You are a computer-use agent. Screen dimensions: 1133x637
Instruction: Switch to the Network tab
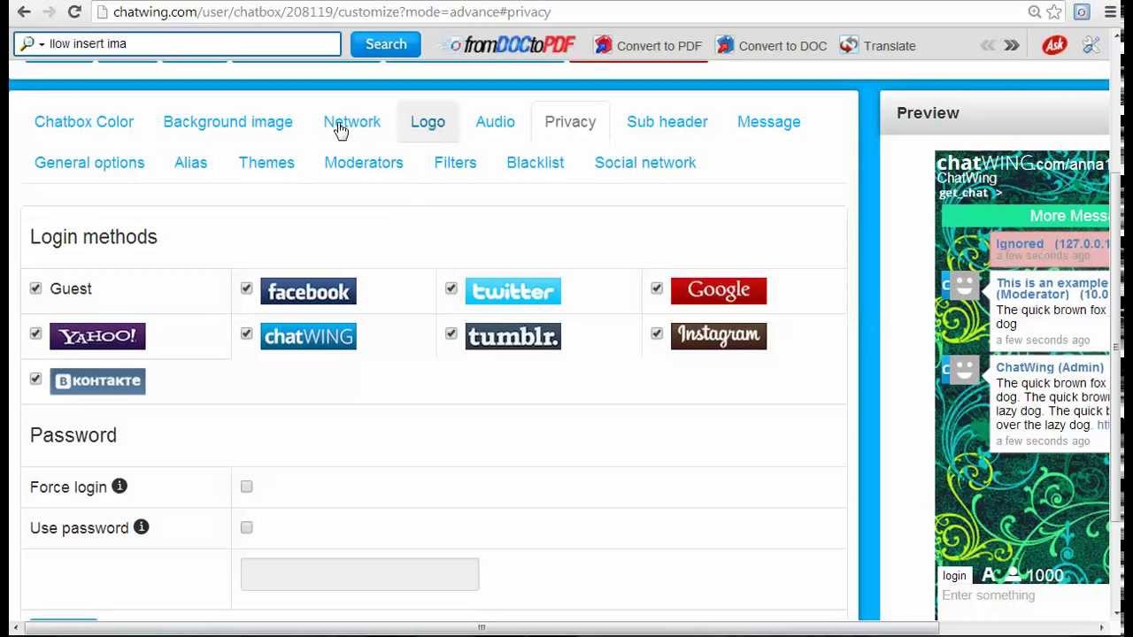(351, 122)
